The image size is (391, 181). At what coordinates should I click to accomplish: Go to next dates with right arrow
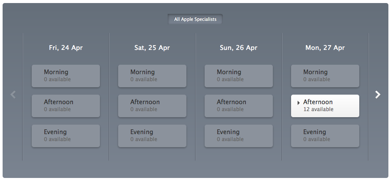click(378, 95)
